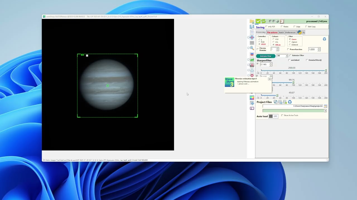
Task: Click recycle icon in Project Files row
Action: pyautogui.click(x=290, y=102)
